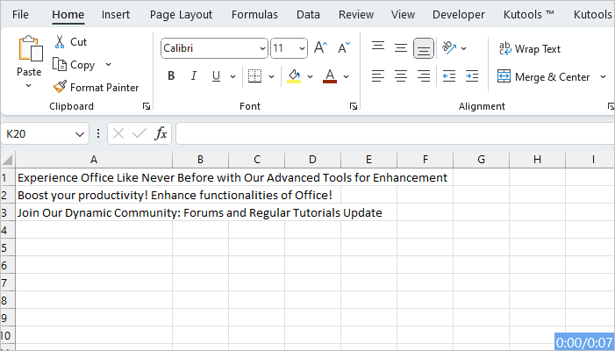Increase font size with larger A icon
615x351 pixels.
tap(321, 48)
